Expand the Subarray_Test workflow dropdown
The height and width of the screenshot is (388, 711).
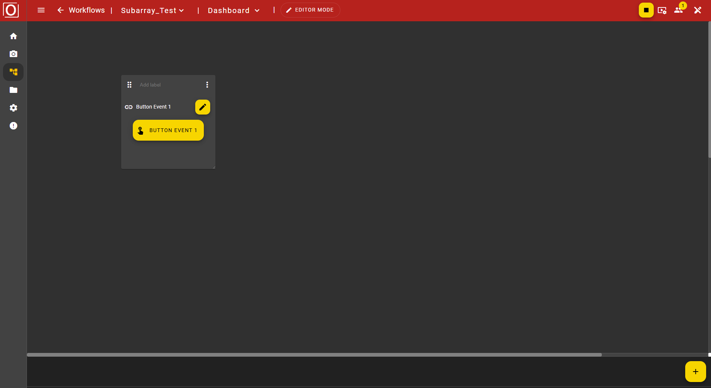click(x=152, y=10)
